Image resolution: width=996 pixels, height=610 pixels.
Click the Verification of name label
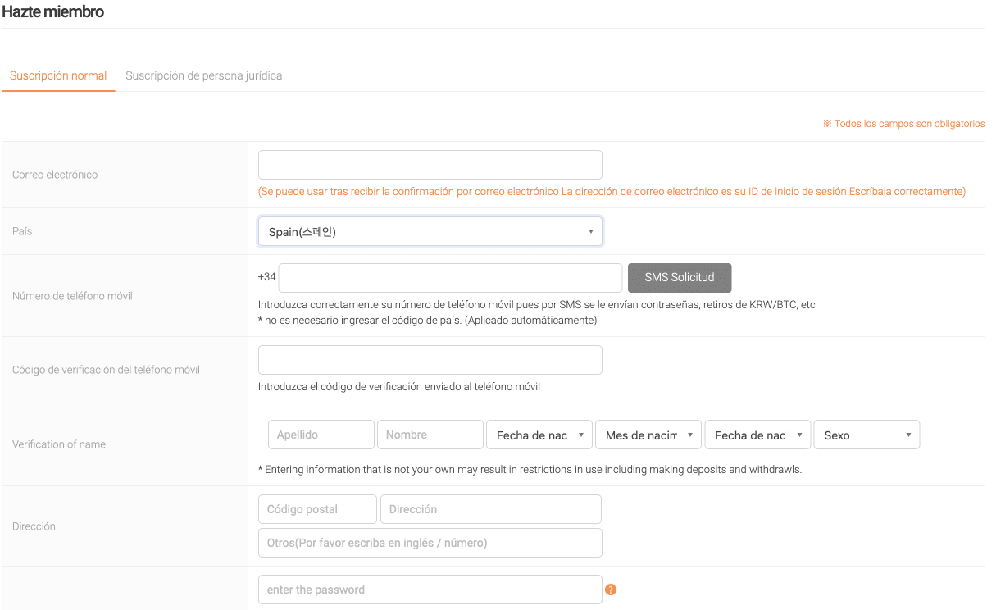click(59, 444)
